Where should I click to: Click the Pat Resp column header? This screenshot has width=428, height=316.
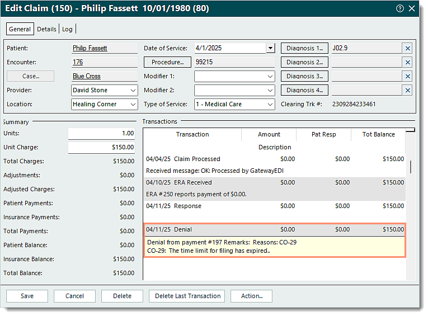click(324, 135)
